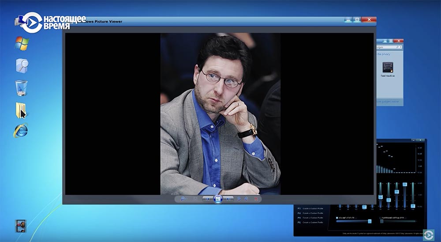The width and height of the screenshot is (441, 242).
Task: Advance to the next picture
Action: click(228, 199)
